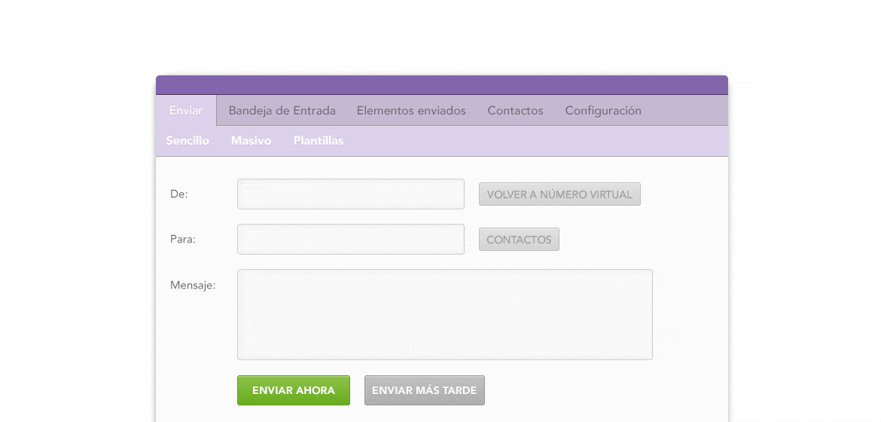Open the Plantillas sub-tab

[319, 141]
